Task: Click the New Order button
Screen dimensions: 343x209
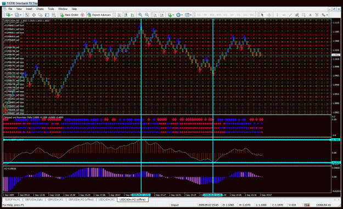Action: pos(69,15)
